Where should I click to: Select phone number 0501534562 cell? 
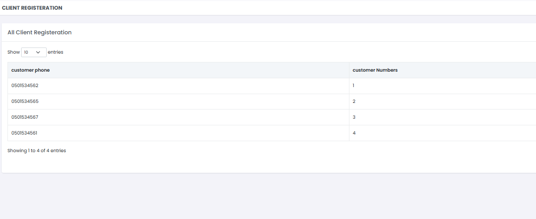coord(25,86)
